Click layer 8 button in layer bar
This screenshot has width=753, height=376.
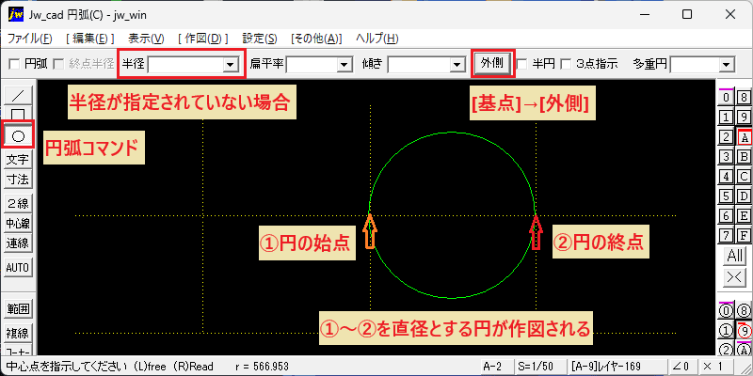pyautogui.click(x=744, y=98)
